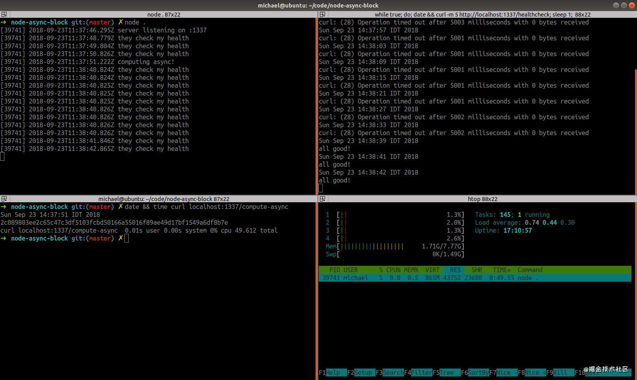Click the F4 Filter button in htop

[x=418, y=372]
